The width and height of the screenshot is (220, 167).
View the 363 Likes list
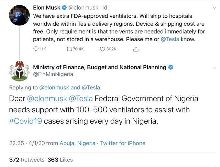click(60, 160)
